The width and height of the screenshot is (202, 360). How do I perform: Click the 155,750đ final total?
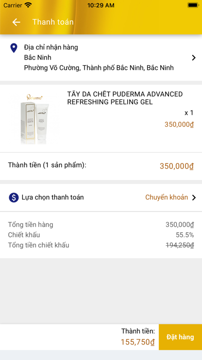click(x=138, y=342)
